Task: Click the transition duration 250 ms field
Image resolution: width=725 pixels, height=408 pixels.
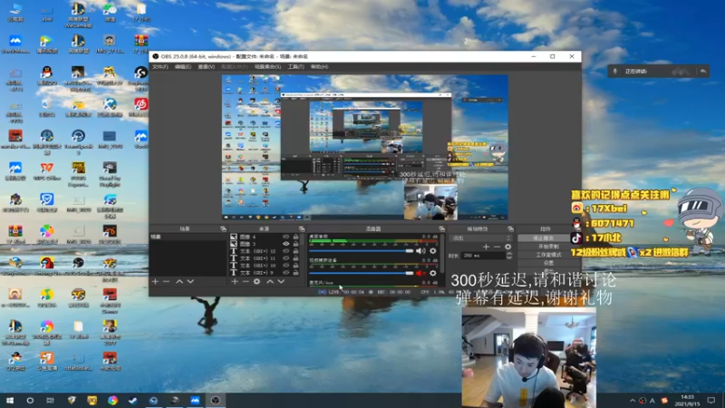Action: click(x=484, y=256)
